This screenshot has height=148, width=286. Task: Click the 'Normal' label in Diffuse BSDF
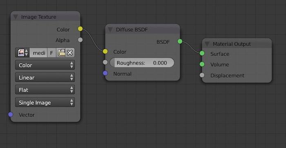pos(123,74)
